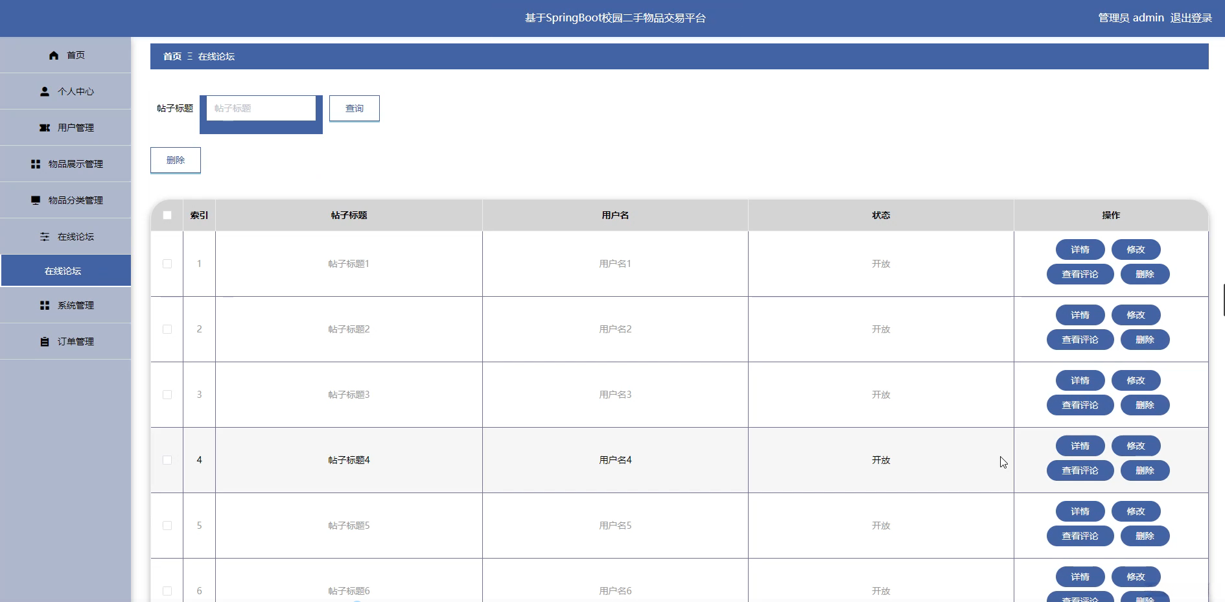Click 删除 in the 帖子标题3 row
Image resolution: width=1225 pixels, height=602 pixels.
pos(1145,405)
